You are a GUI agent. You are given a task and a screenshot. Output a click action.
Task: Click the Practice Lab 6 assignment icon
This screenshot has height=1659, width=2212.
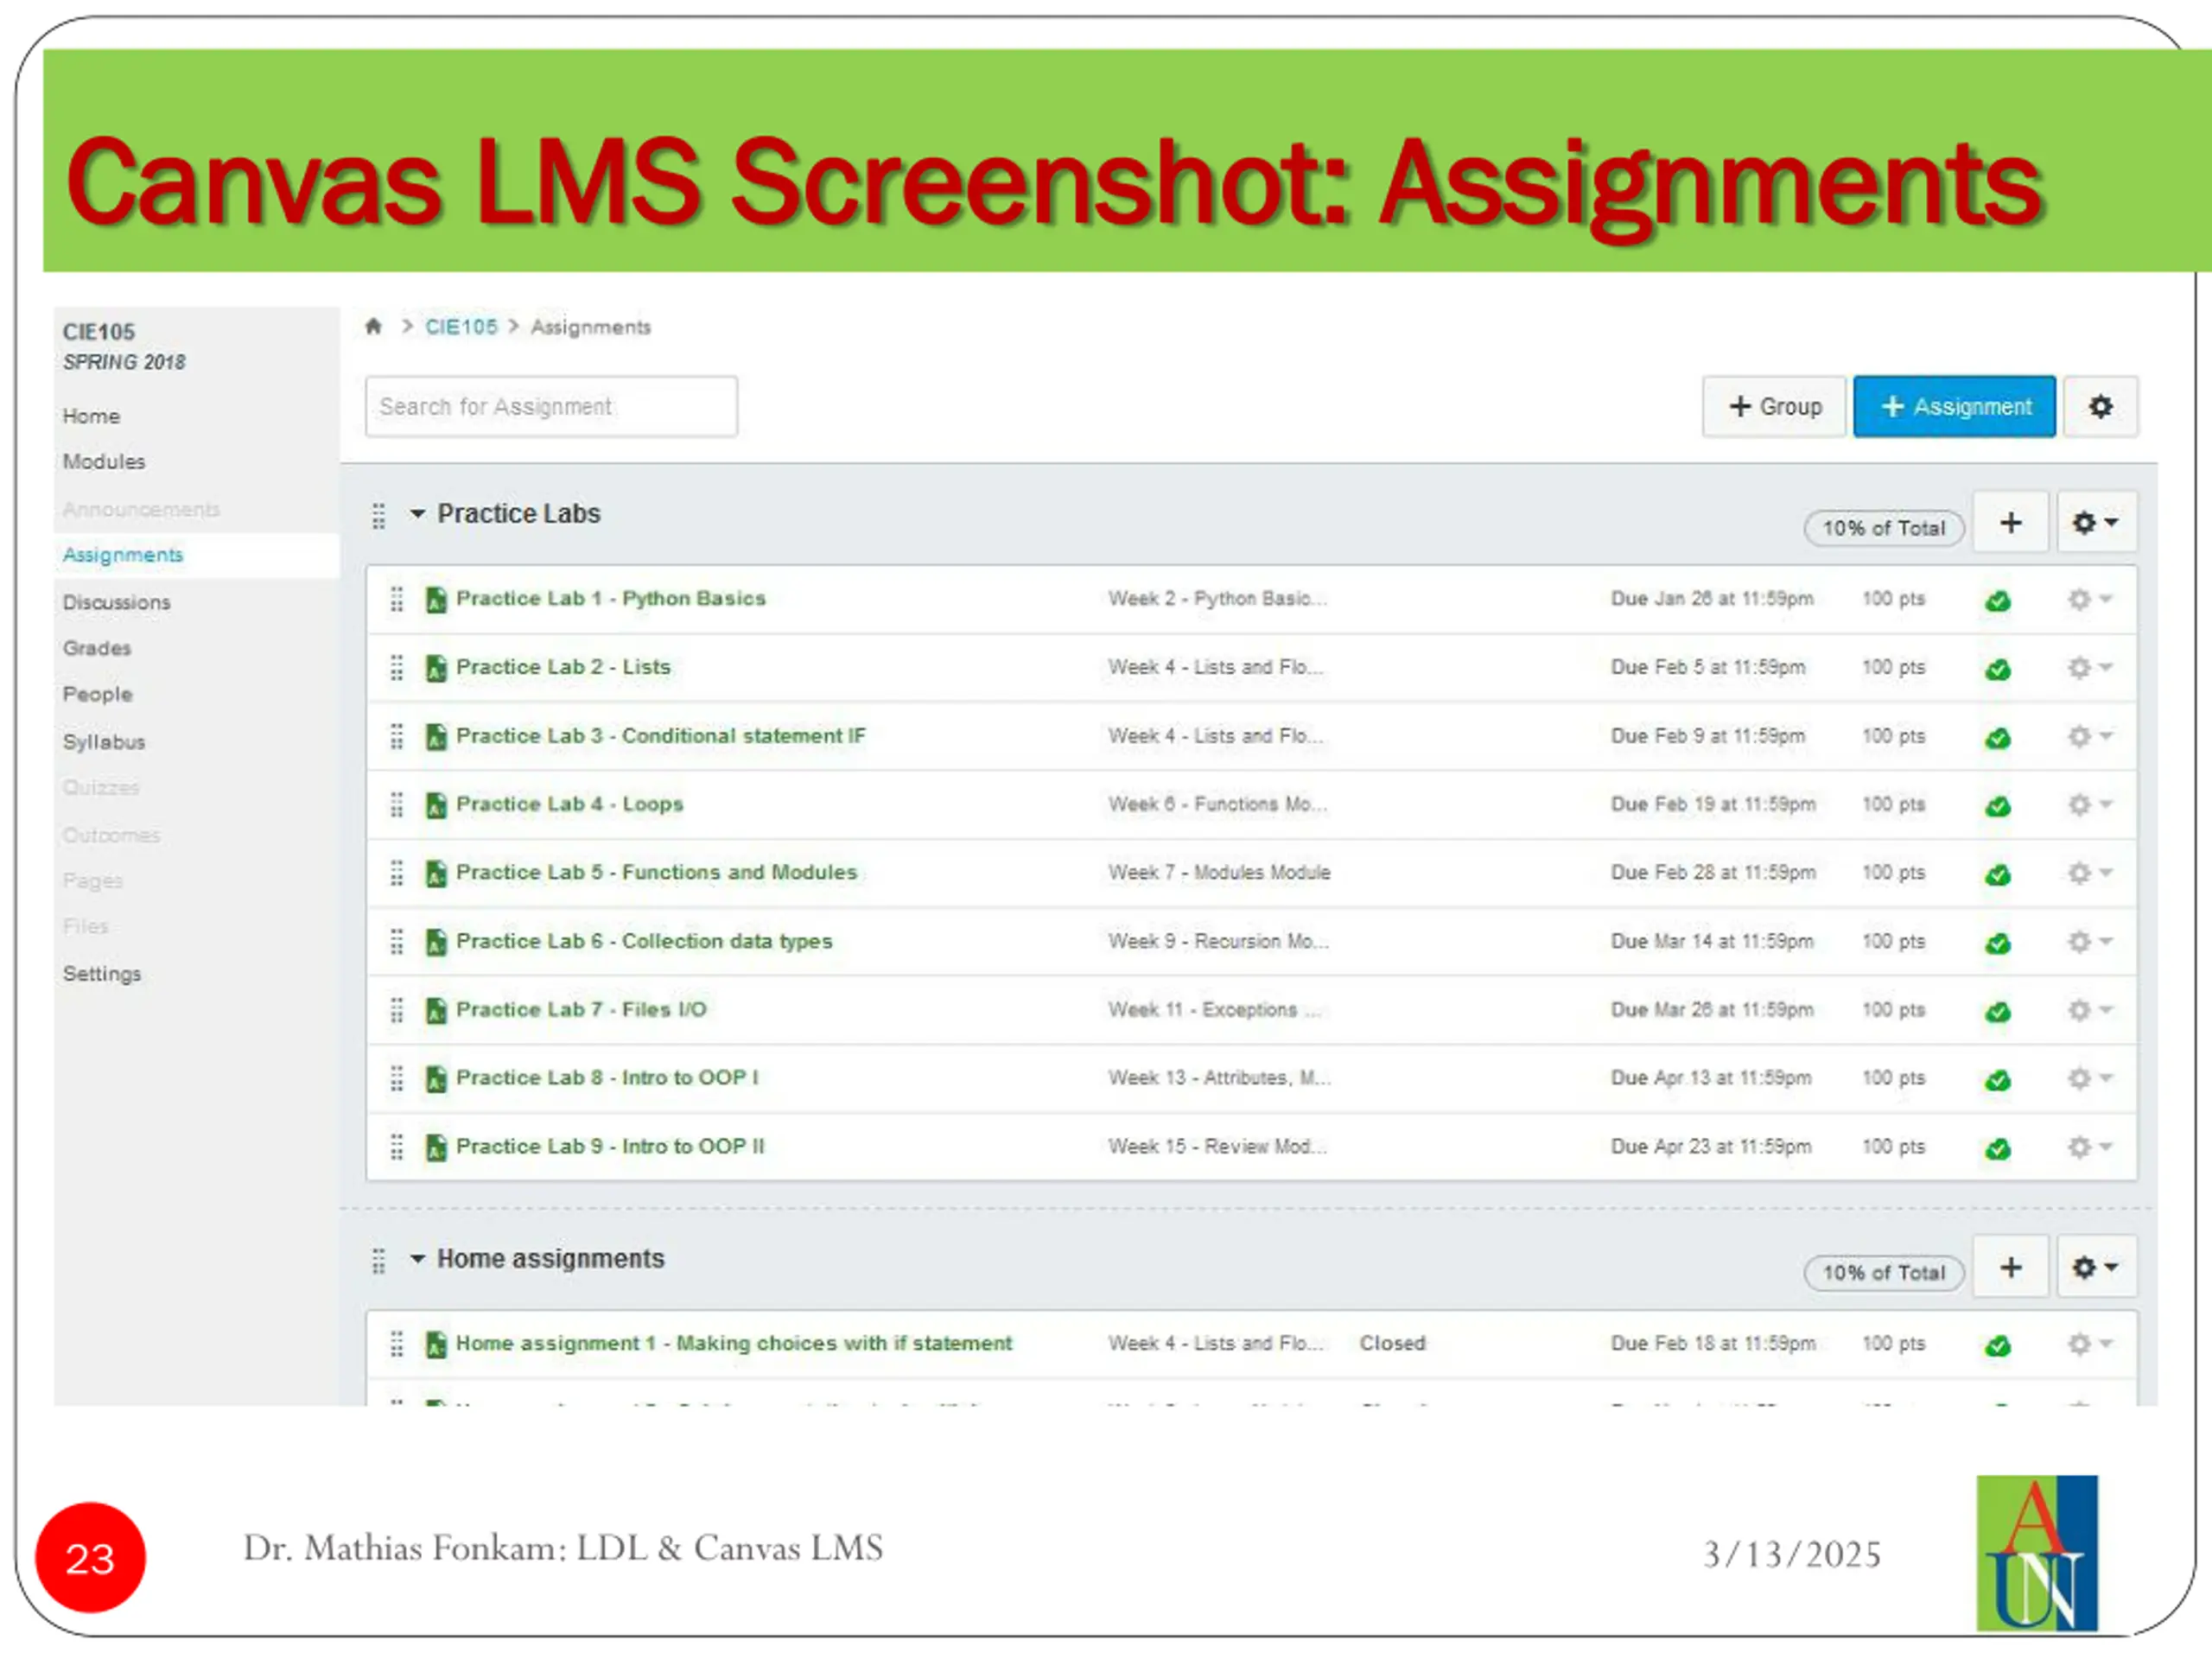[x=436, y=942]
